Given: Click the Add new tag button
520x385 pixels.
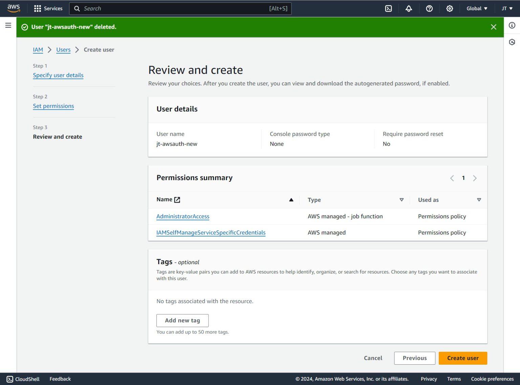Looking at the screenshot, I should point(182,320).
